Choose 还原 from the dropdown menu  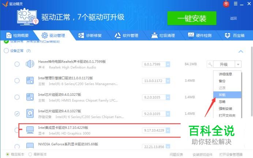227,88
